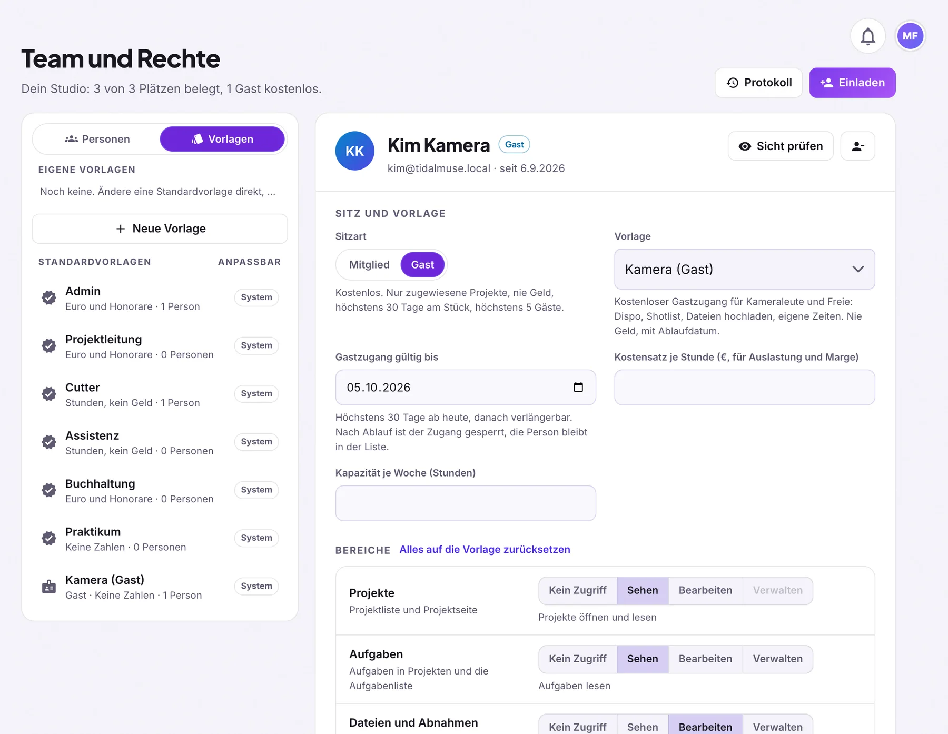Click the Gastzugang gültig bis date field
Viewport: 948px width, 734px height.
pyautogui.click(x=466, y=388)
